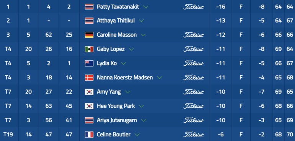Click Lydia Ko's T4 position cell
Screen dimensions: 295x141
(x=8, y=63)
